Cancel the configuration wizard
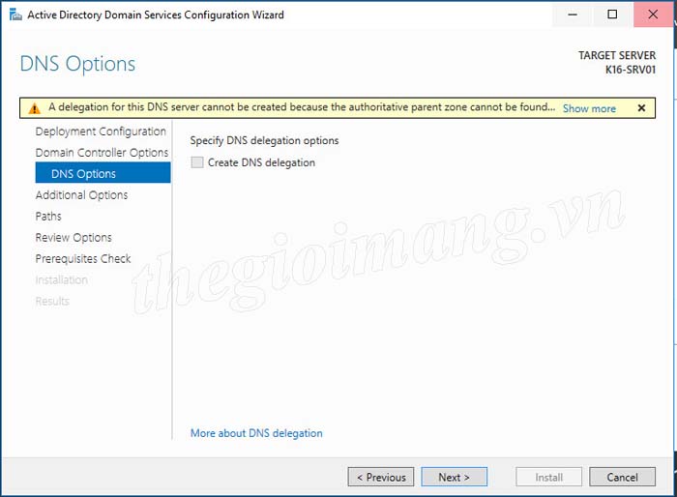Screen dimensions: 677x497 [622, 477]
